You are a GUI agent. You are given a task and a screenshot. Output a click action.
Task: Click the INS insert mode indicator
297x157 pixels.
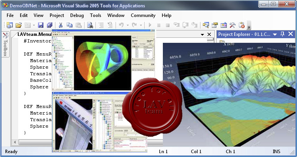tap(276, 152)
